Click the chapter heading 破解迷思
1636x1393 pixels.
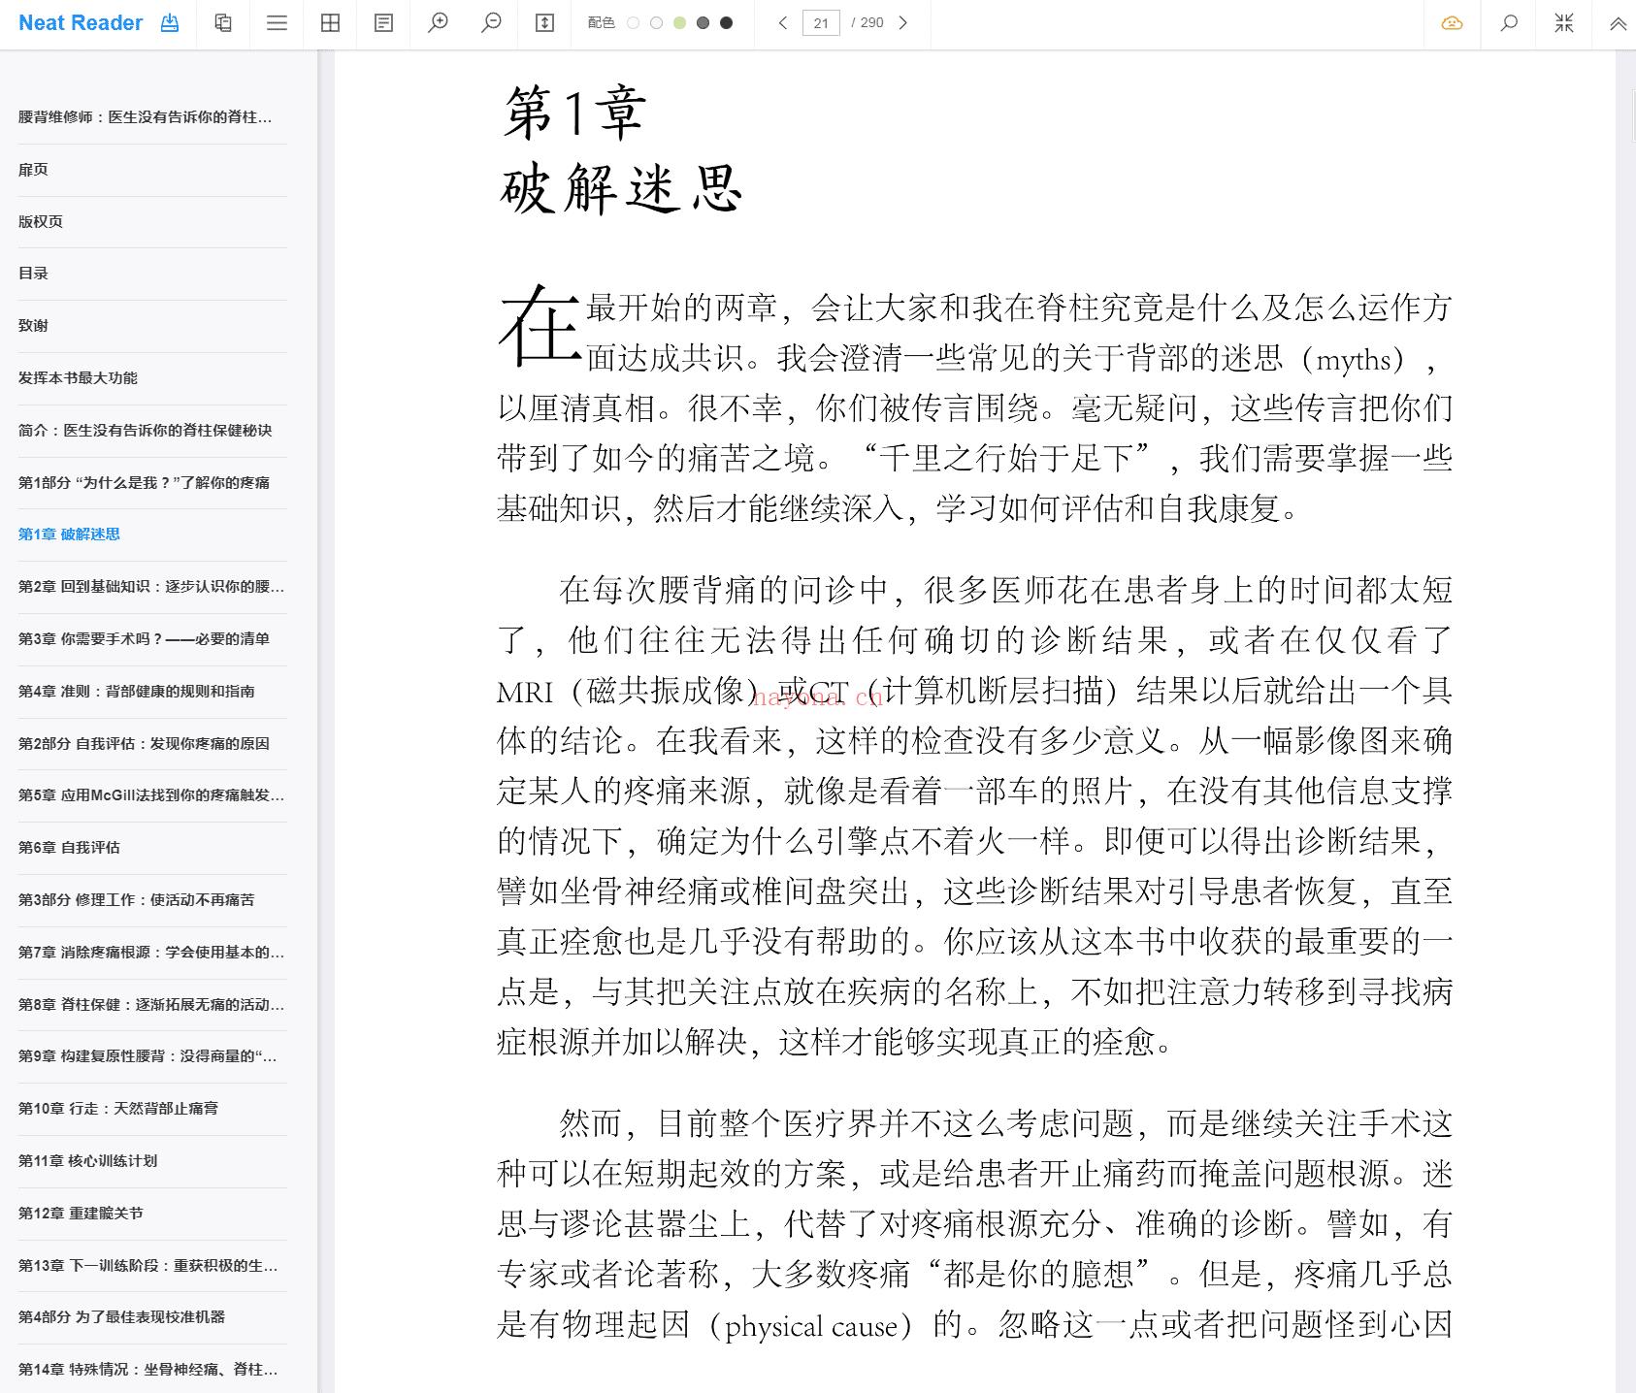coord(621,189)
